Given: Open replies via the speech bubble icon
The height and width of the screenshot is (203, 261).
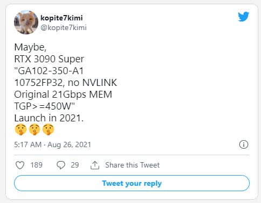Looking at the screenshot, I should [61, 165].
